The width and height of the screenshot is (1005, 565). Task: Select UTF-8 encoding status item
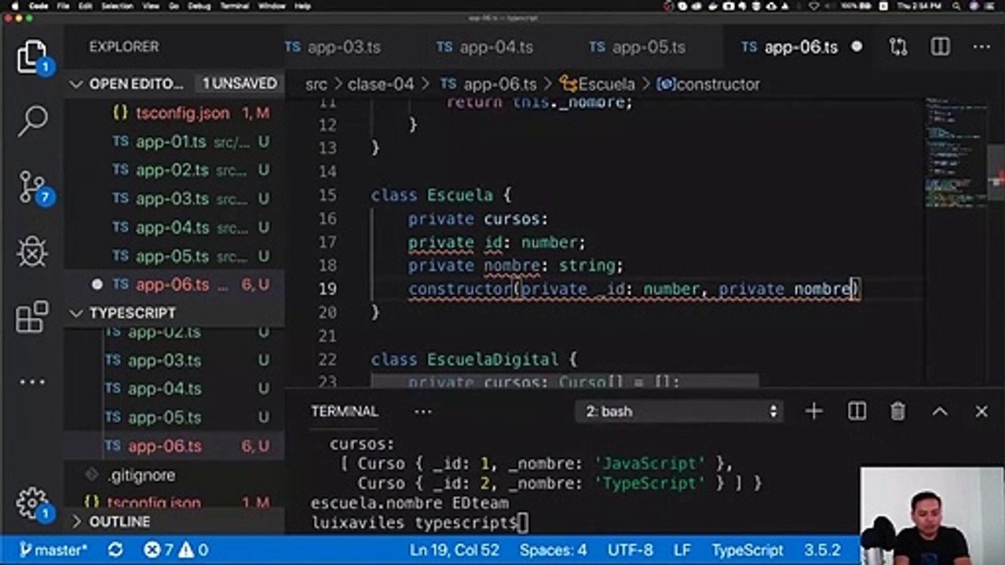click(630, 550)
